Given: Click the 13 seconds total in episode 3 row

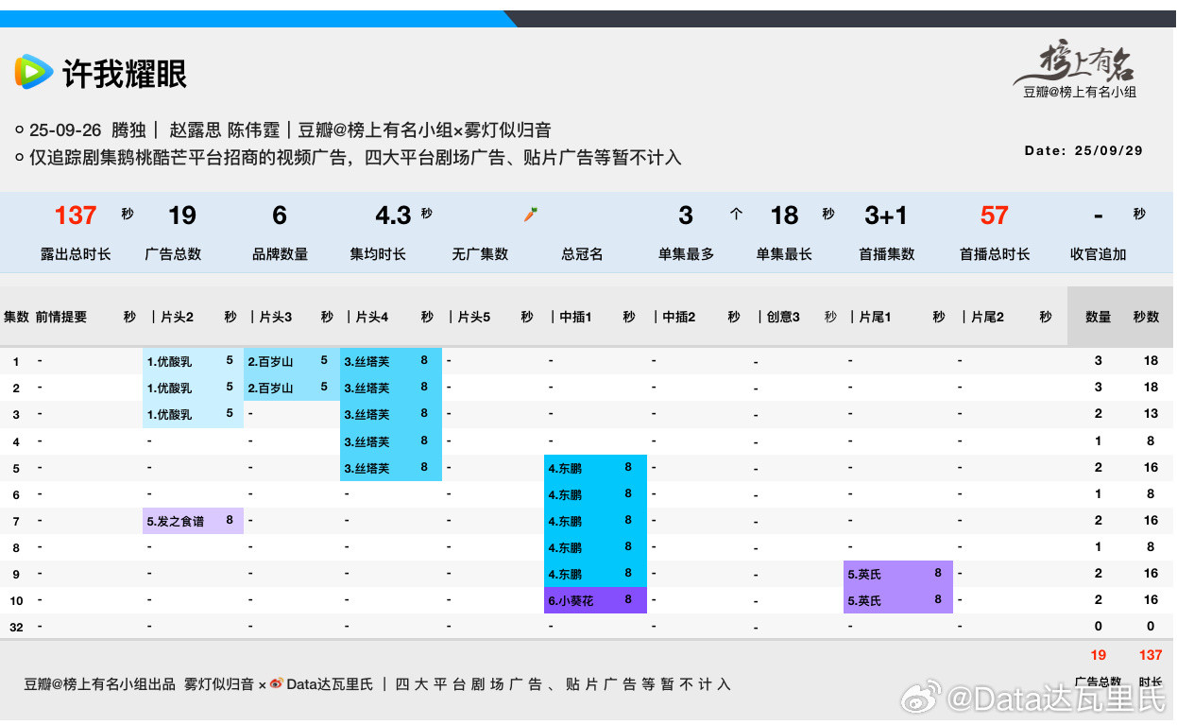Looking at the screenshot, I should 1151,414.
